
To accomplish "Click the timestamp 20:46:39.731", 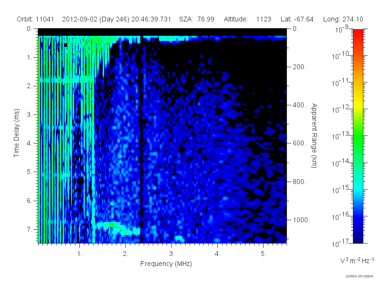I will [151, 19].
